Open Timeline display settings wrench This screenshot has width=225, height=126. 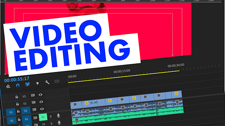pos(47,82)
